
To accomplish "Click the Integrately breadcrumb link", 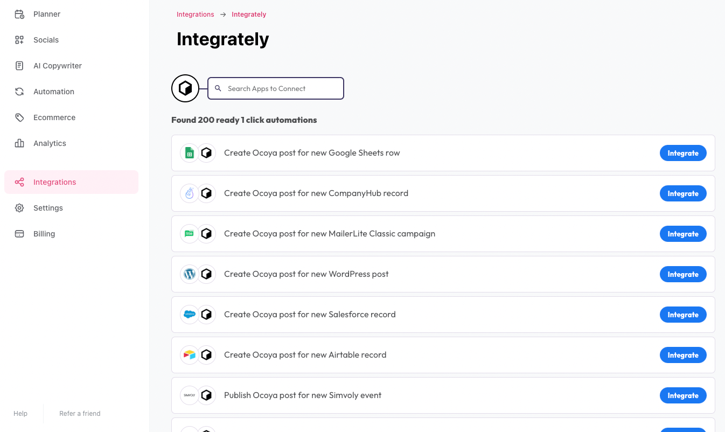I will (249, 15).
